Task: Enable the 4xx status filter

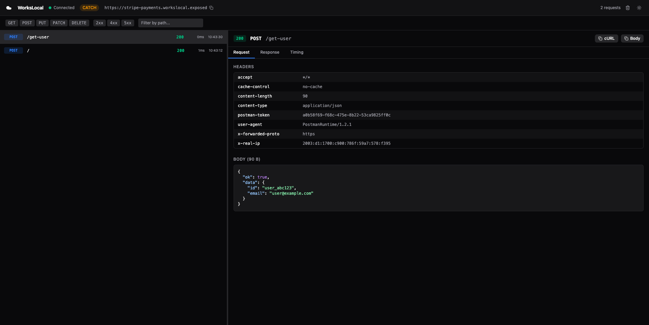Action: pos(113,23)
